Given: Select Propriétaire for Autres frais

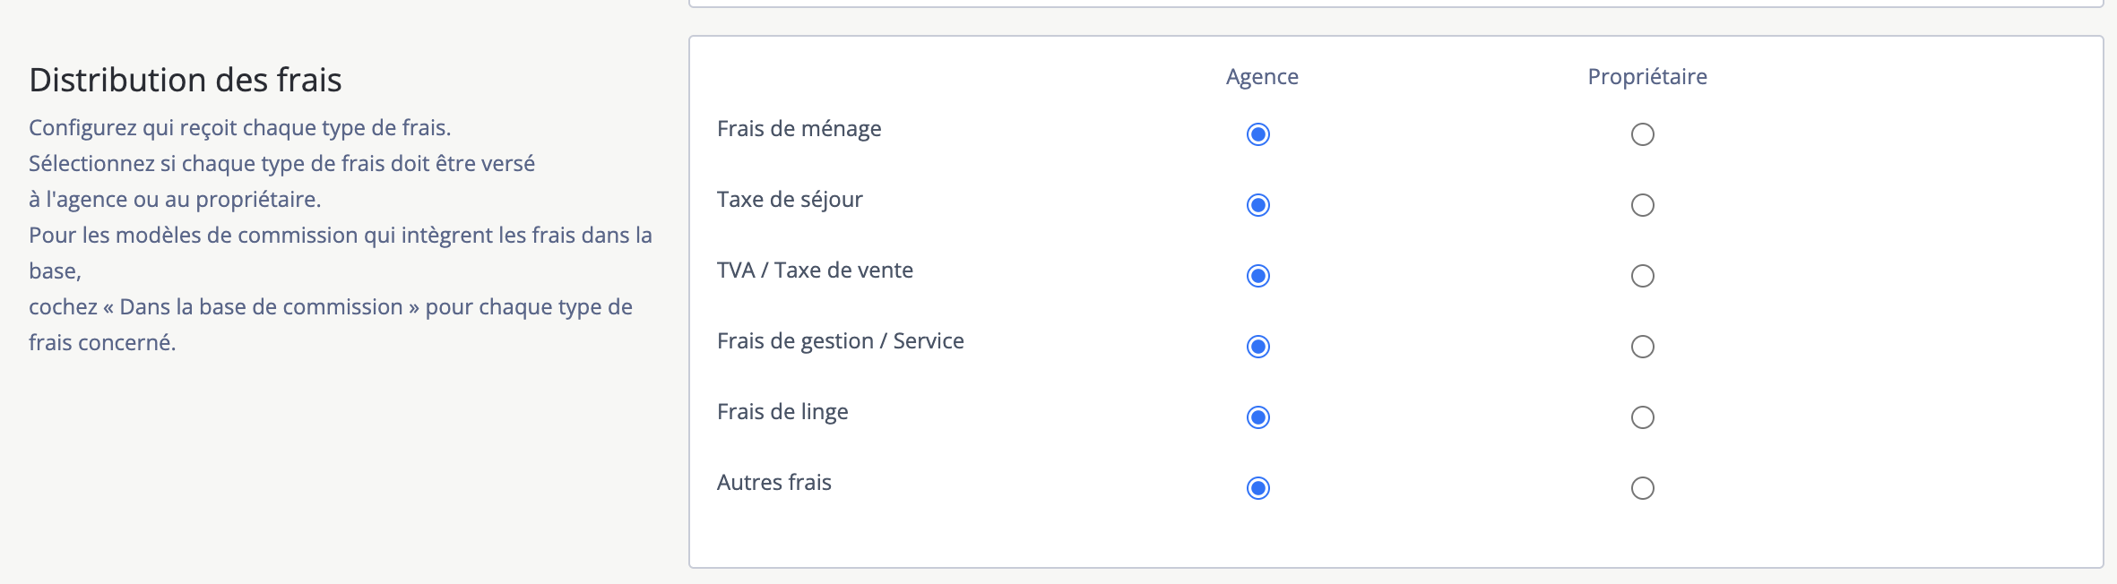Looking at the screenshot, I should [x=1643, y=488].
